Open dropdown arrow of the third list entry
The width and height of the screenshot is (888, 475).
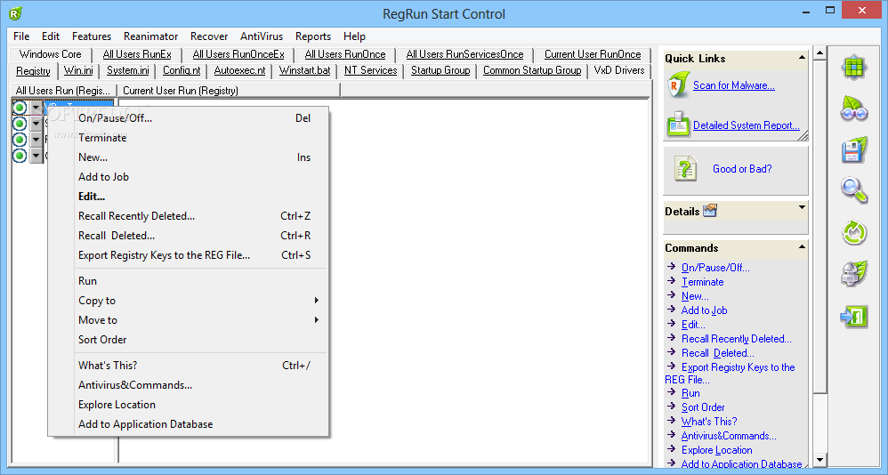[x=36, y=140]
